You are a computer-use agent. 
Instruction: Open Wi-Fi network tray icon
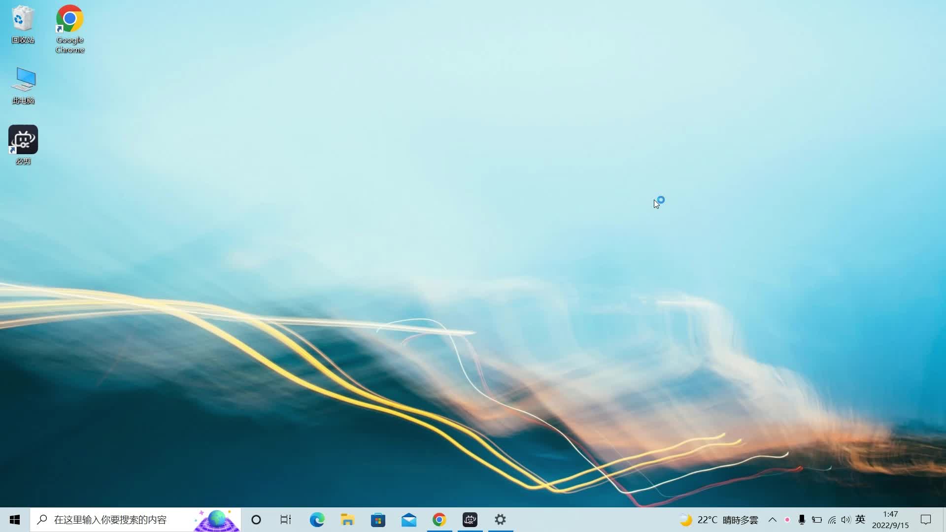pos(832,520)
